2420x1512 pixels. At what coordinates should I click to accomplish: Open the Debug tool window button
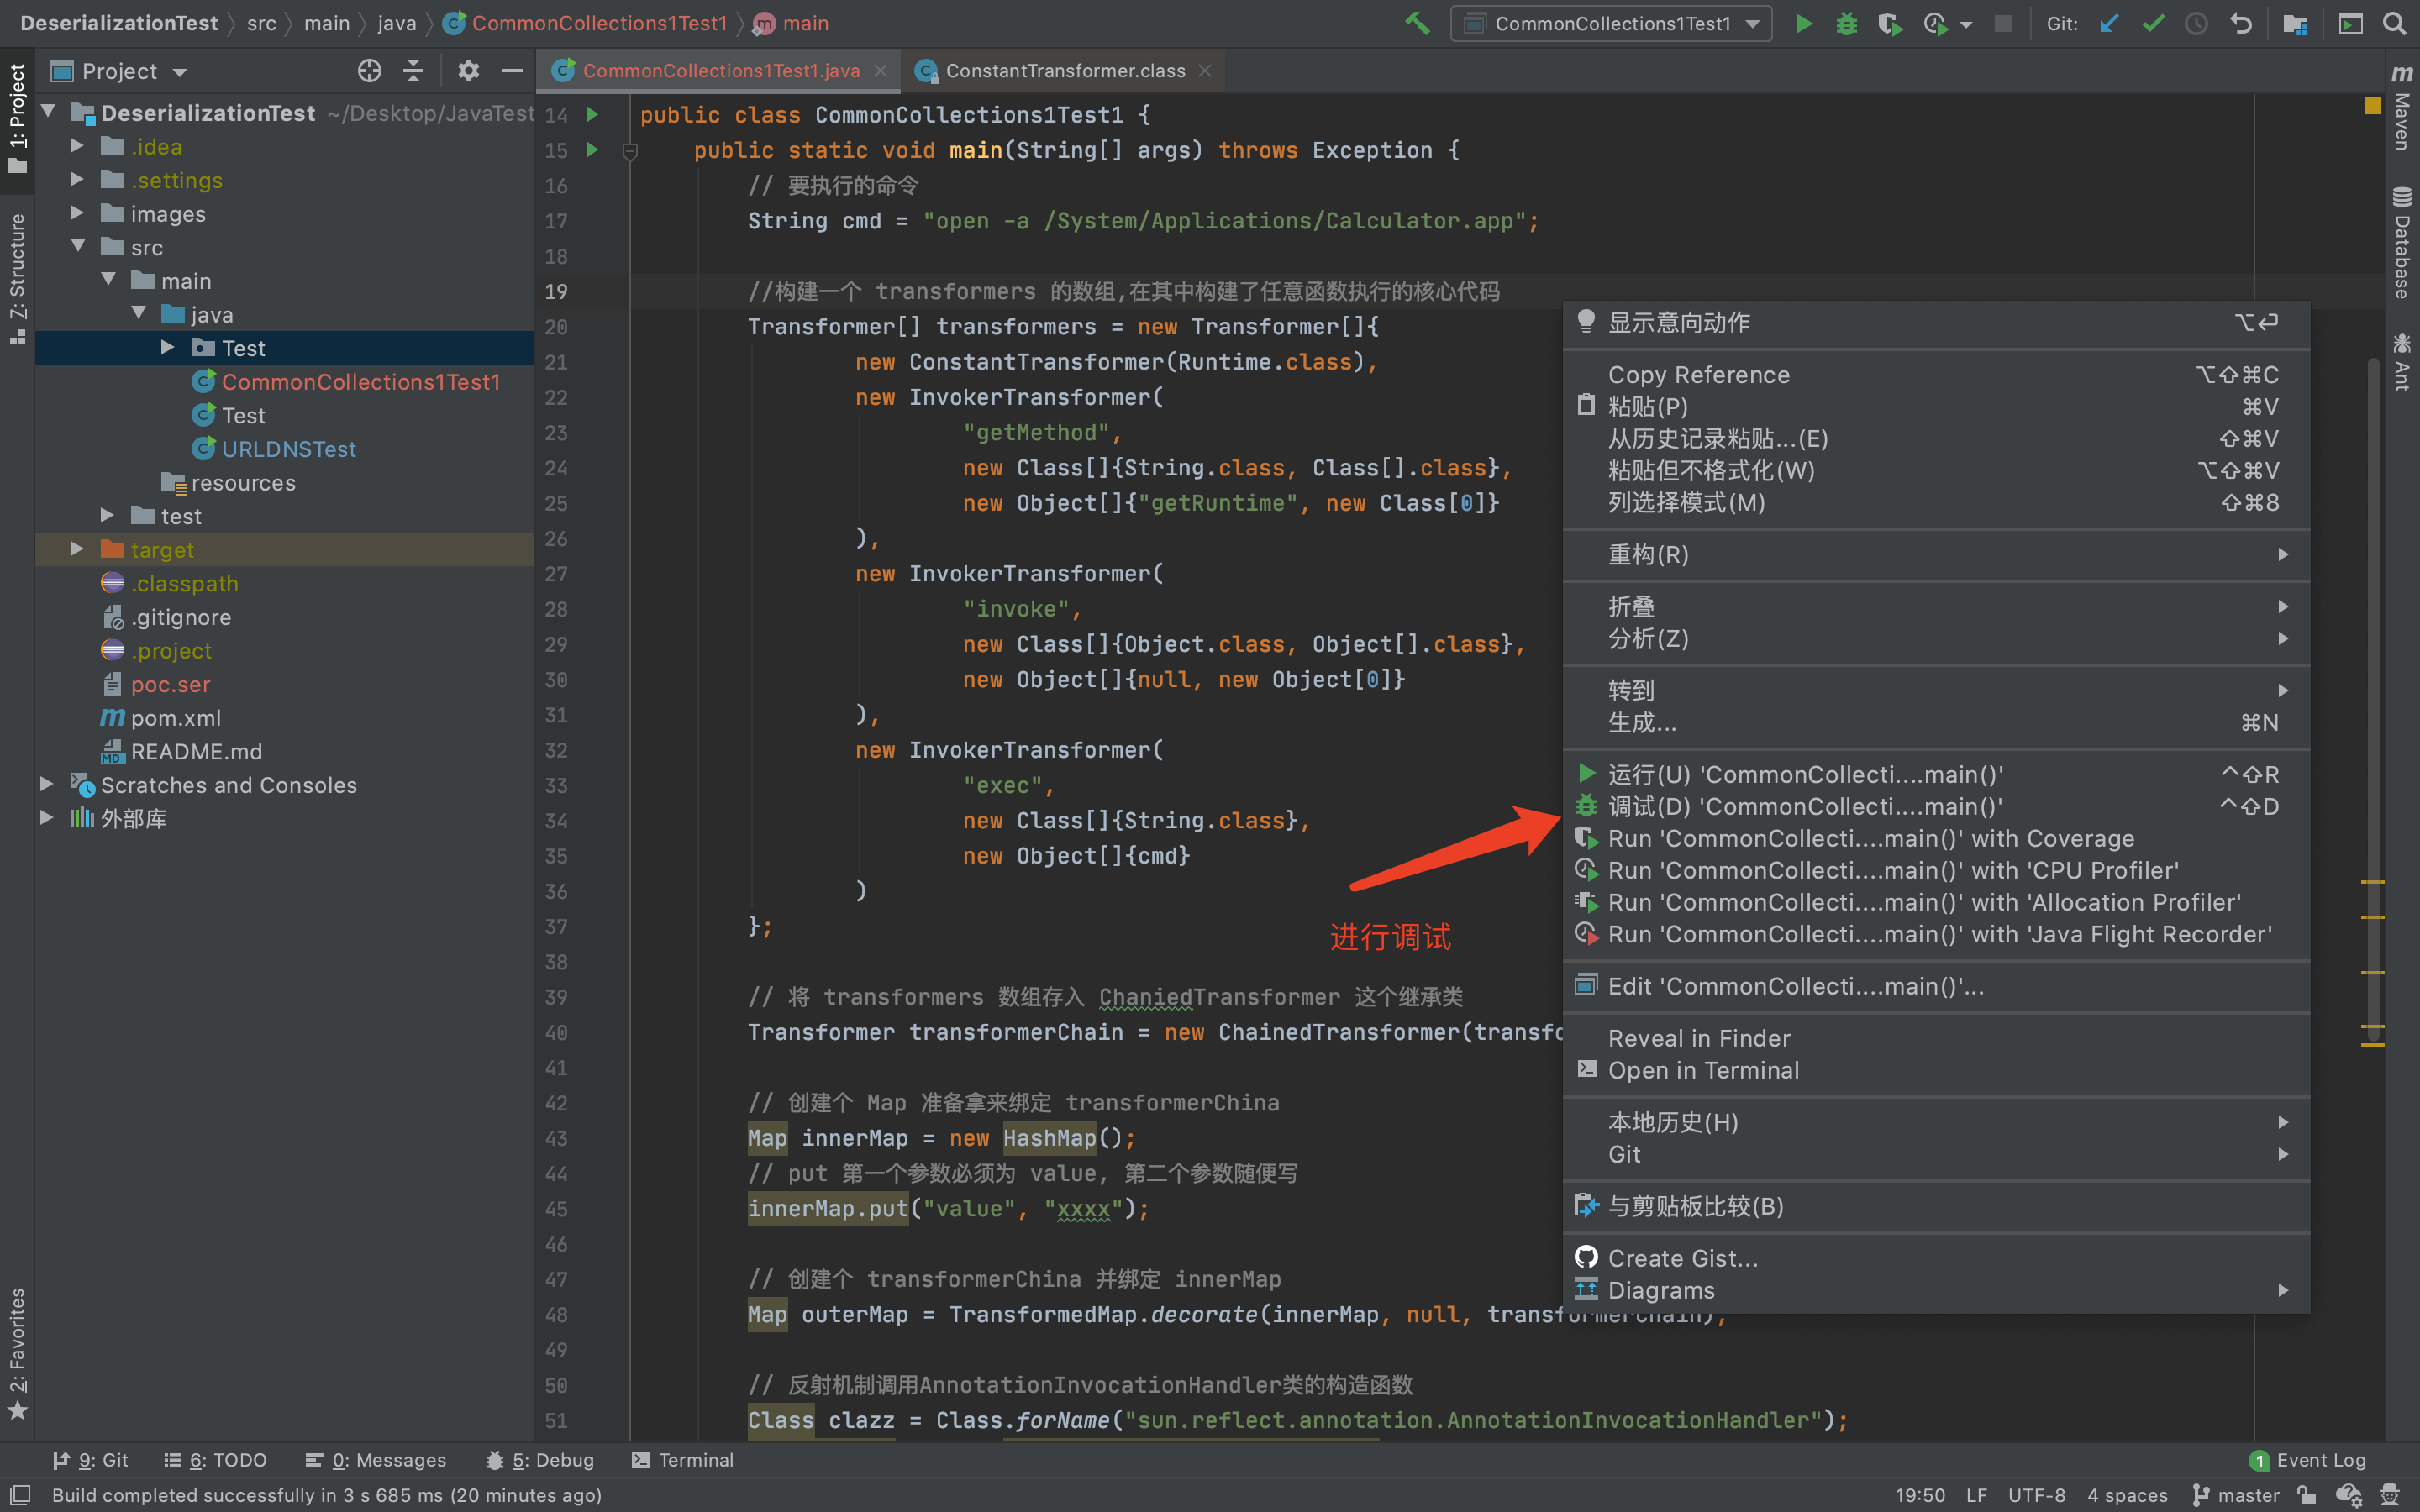point(539,1460)
